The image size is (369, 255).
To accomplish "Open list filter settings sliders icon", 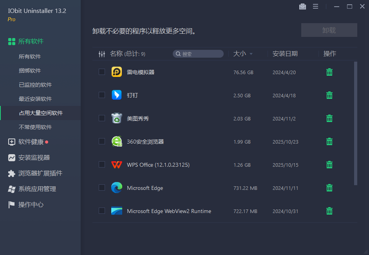I will (x=102, y=54).
